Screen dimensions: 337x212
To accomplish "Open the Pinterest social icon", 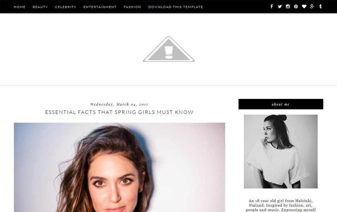I will click(296, 6).
